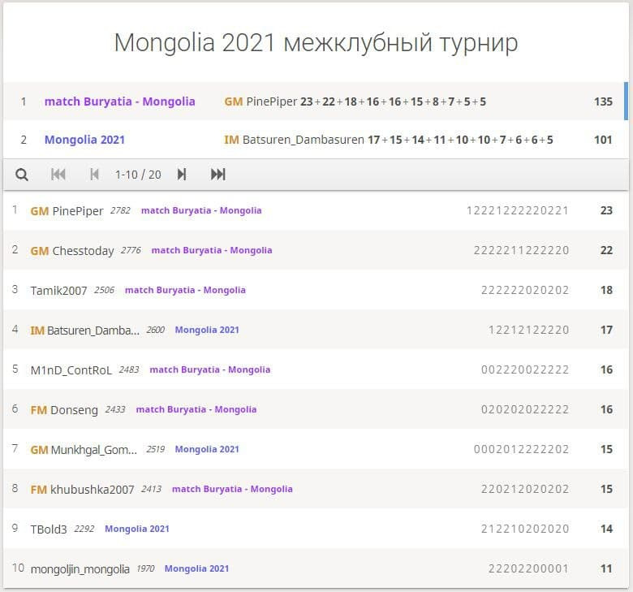Select player Tamik2007 row
Screen dimensions: 633x592
point(58,290)
